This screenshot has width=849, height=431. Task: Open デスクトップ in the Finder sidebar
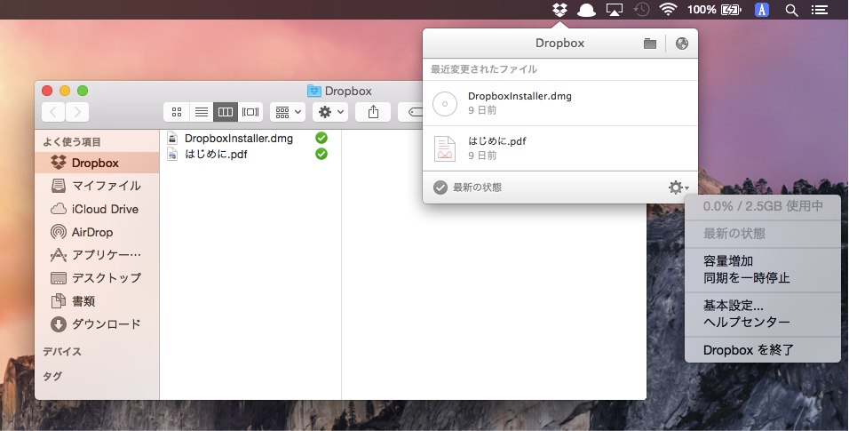(97, 278)
